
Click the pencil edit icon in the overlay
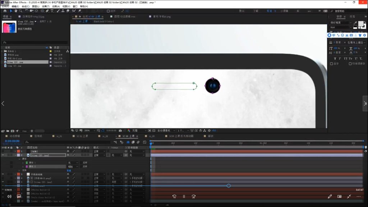click(x=330, y=197)
